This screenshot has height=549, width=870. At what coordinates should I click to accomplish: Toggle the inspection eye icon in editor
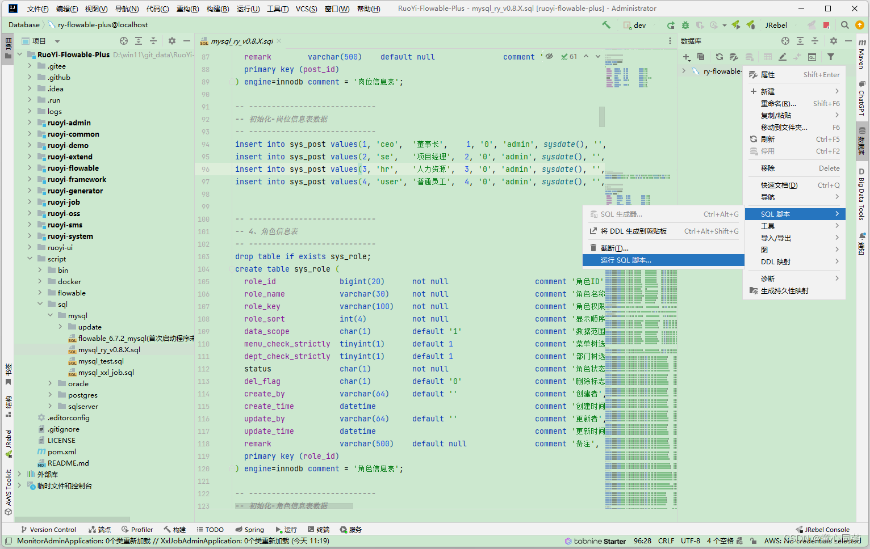[549, 57]
